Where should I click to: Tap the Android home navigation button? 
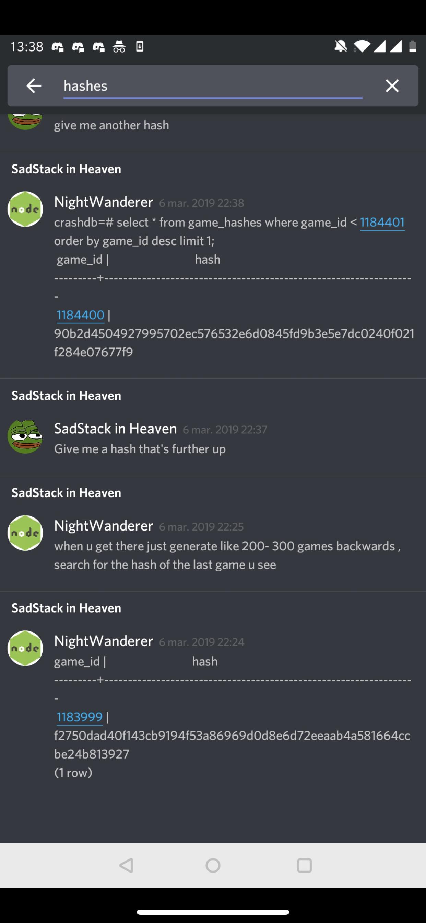point(213,866)
